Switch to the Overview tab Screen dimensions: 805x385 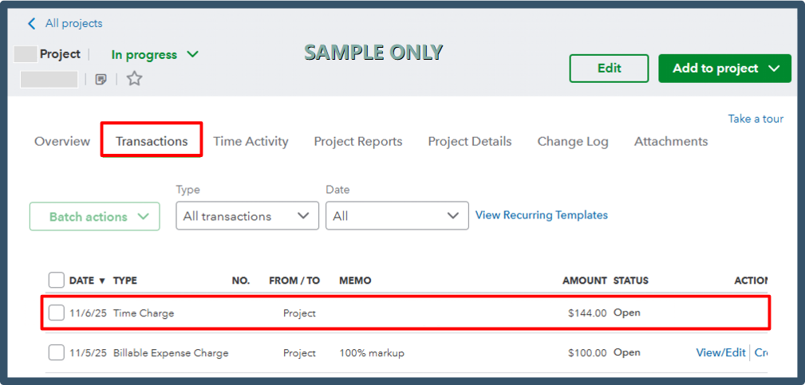pos(62,141)
